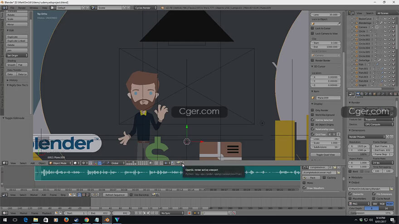Click the Render properties camera tab icon

coord(358,94)
